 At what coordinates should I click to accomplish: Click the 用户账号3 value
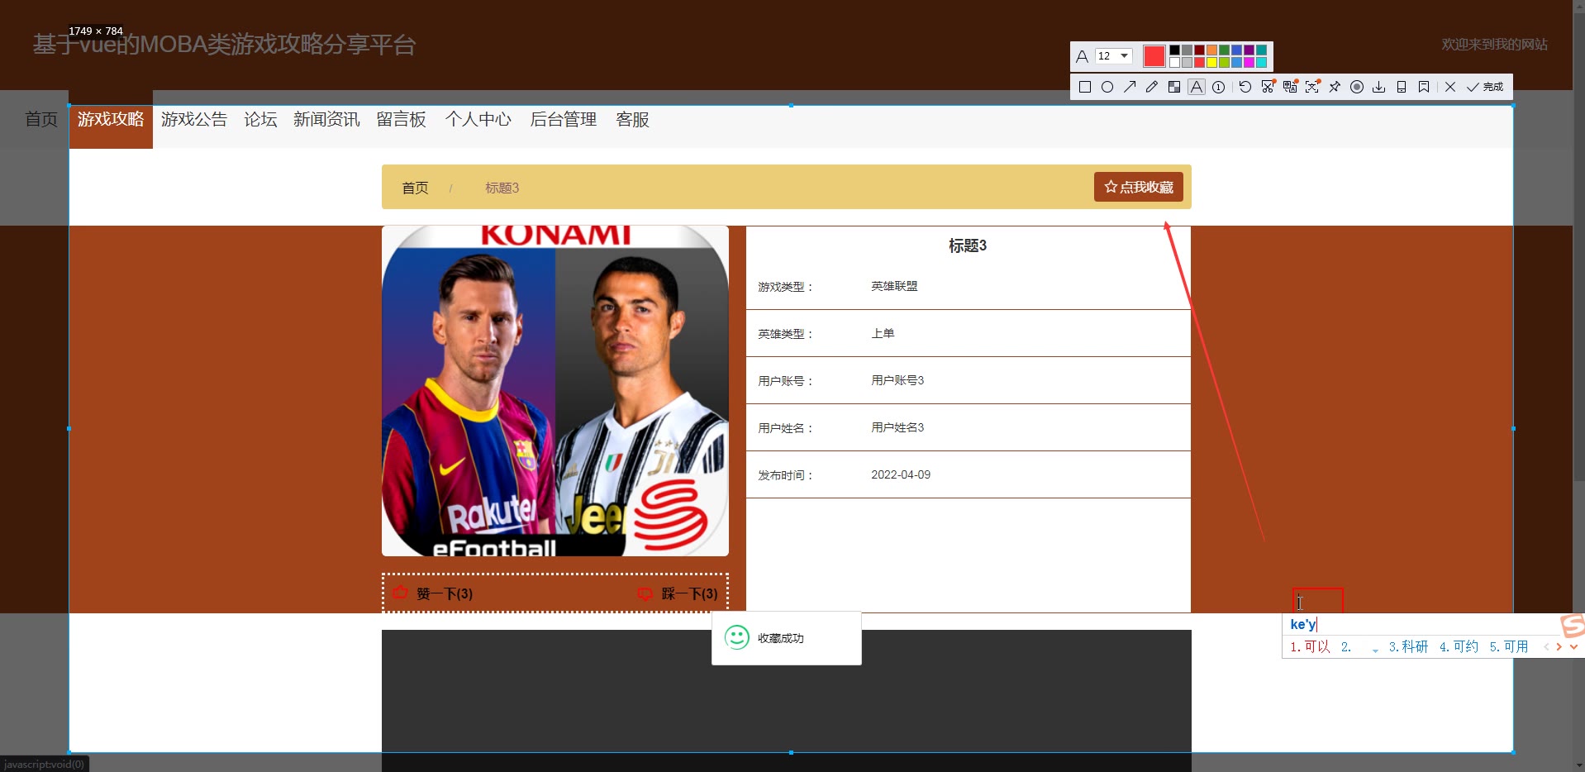pos(897,380)
